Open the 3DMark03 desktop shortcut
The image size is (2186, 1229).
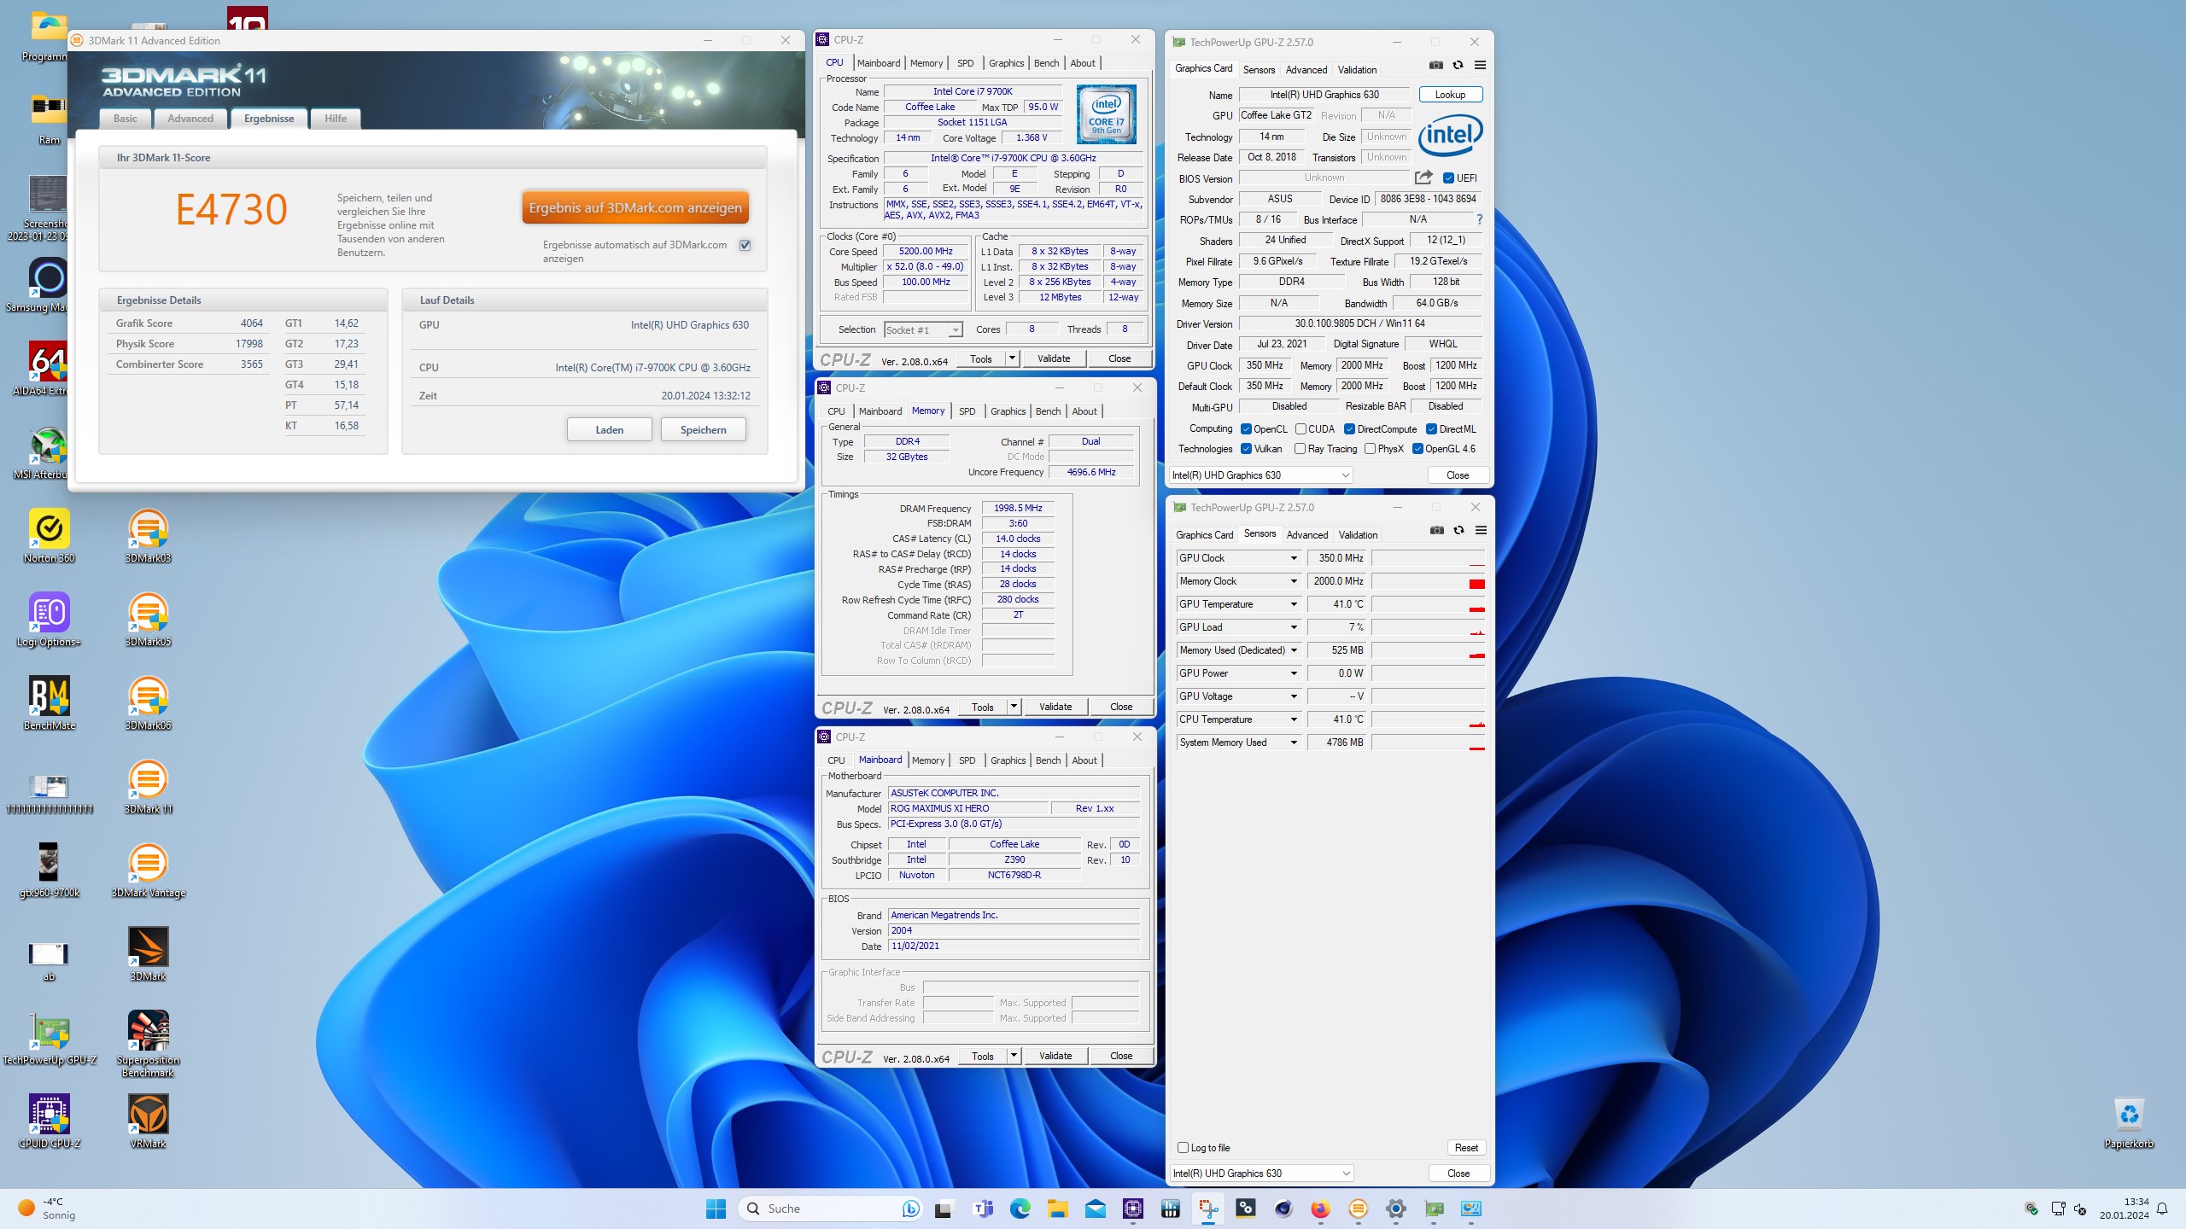coord(148,535)
